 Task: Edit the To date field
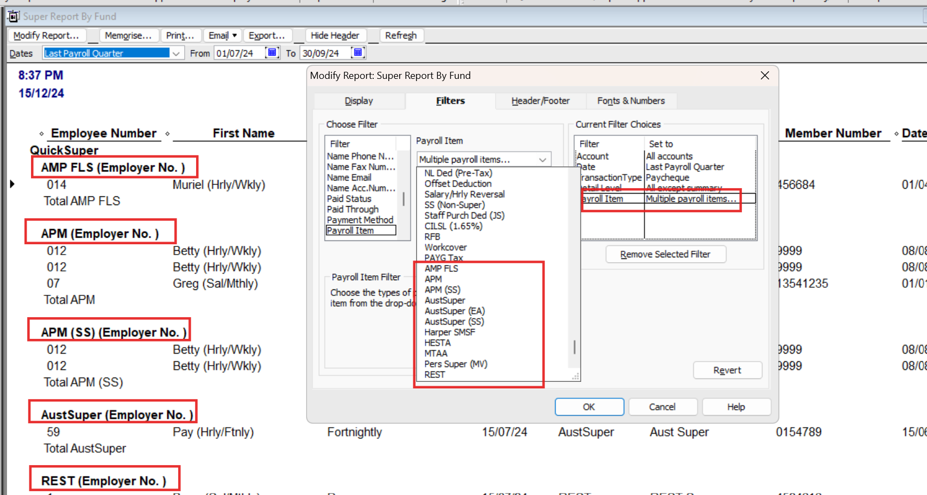[x=324, y=53]
